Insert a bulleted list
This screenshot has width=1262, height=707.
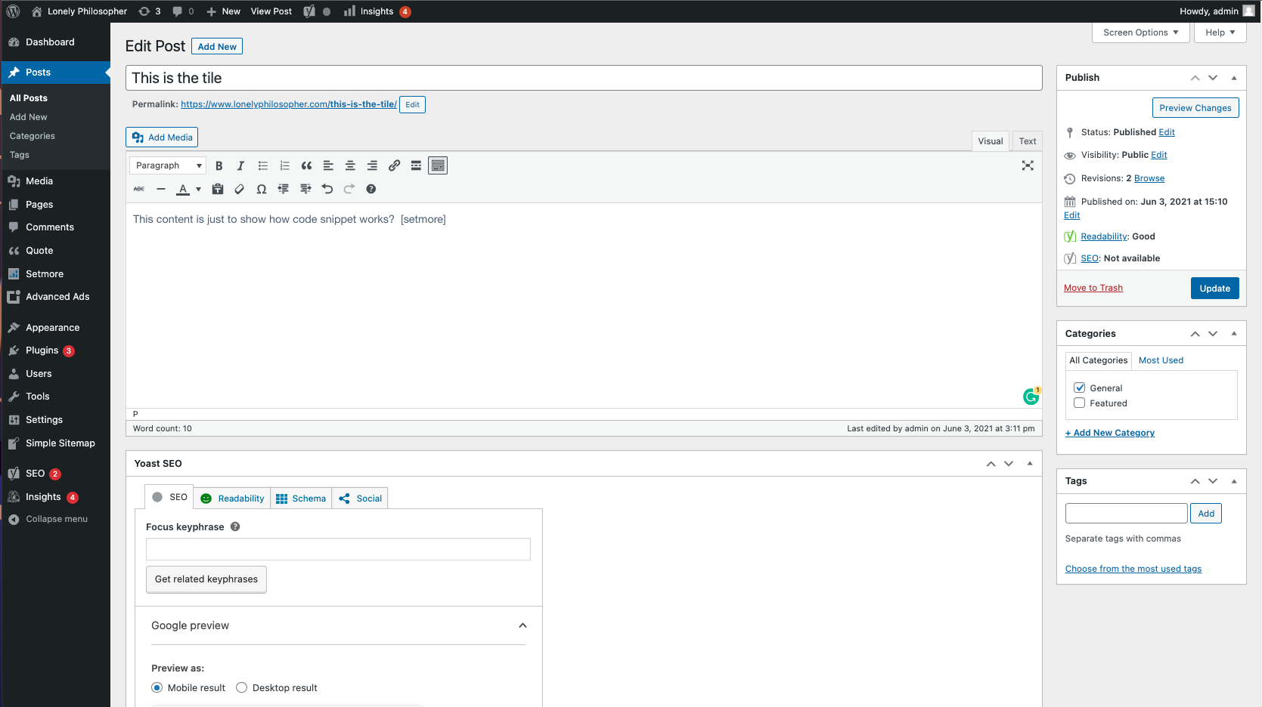click(262, 166)
